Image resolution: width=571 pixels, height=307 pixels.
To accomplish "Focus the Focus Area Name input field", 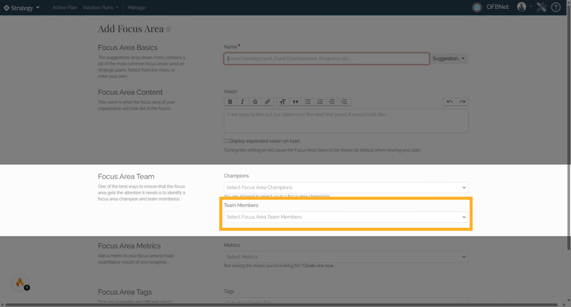I will click(326, 59).
